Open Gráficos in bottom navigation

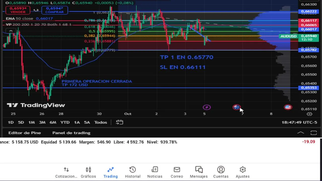tap(88, 172)
